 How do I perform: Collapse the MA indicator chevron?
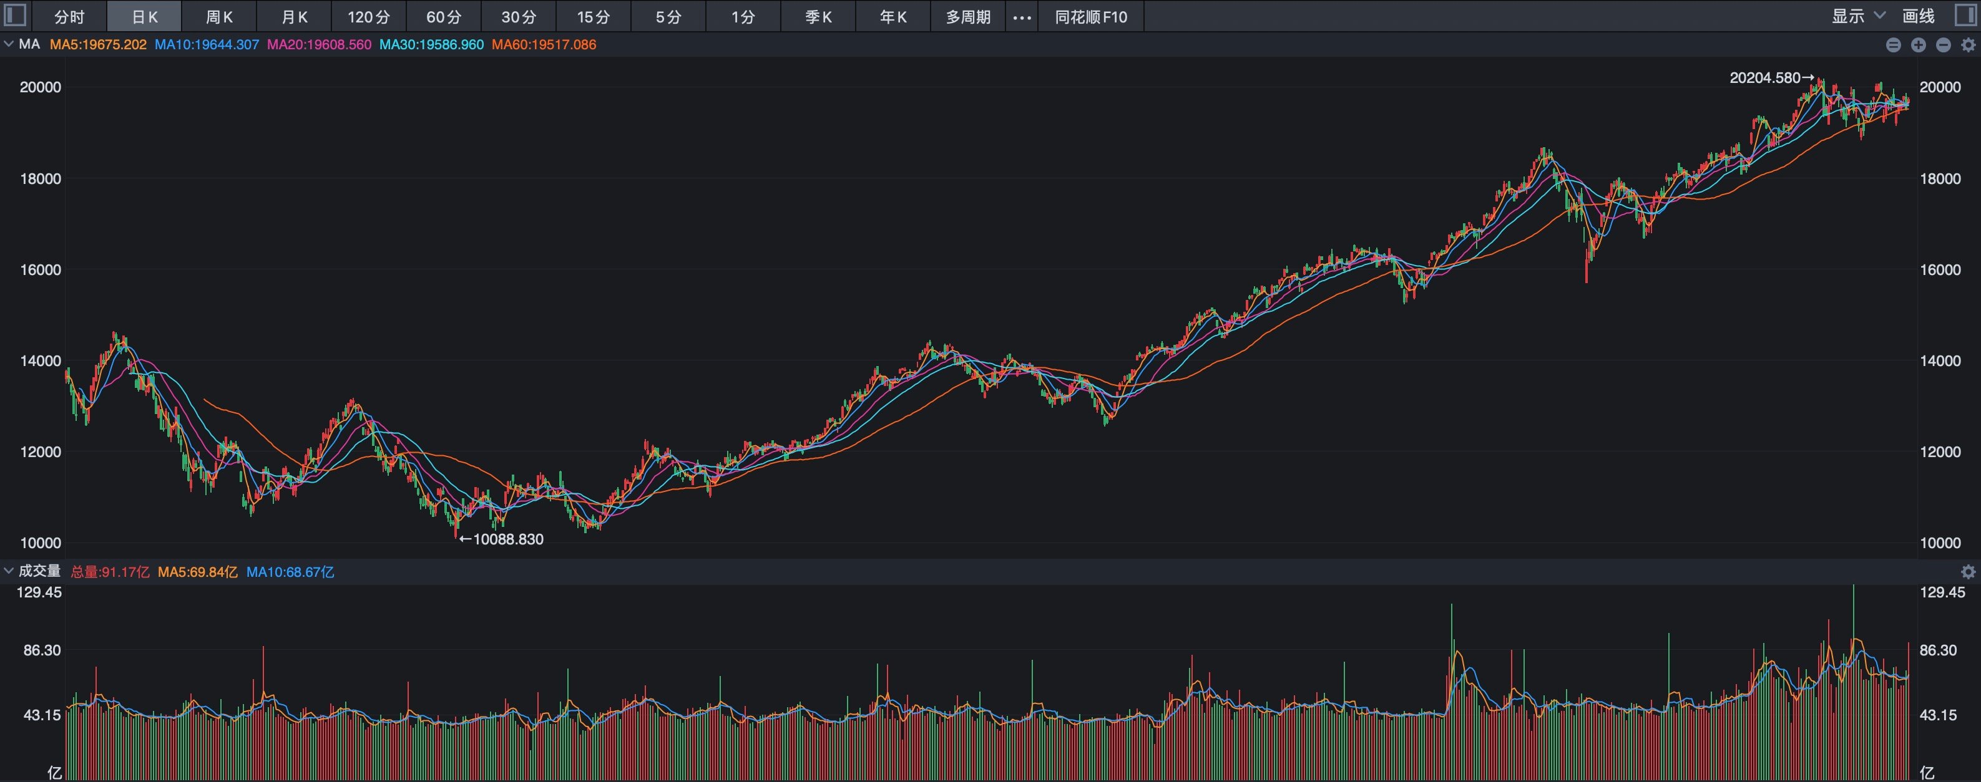coord(9,44)
